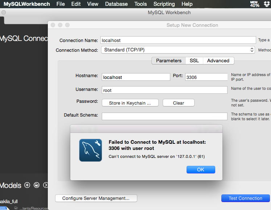Image resolution: width=271 pixels, height=210 pixels.
Task: Click the Dropbox menu bar icon
Action: (x=267, y=4)
